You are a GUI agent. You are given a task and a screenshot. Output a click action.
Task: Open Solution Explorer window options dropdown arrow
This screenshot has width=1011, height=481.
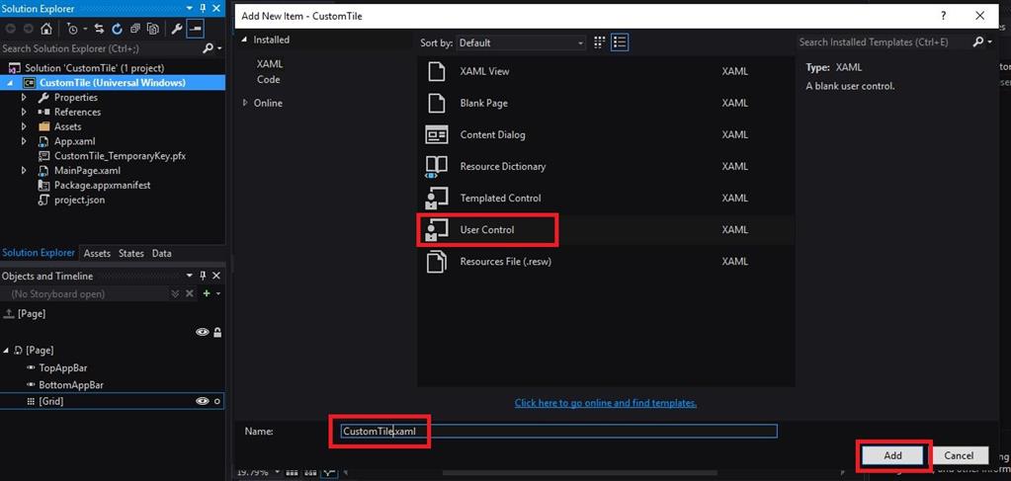190,8
